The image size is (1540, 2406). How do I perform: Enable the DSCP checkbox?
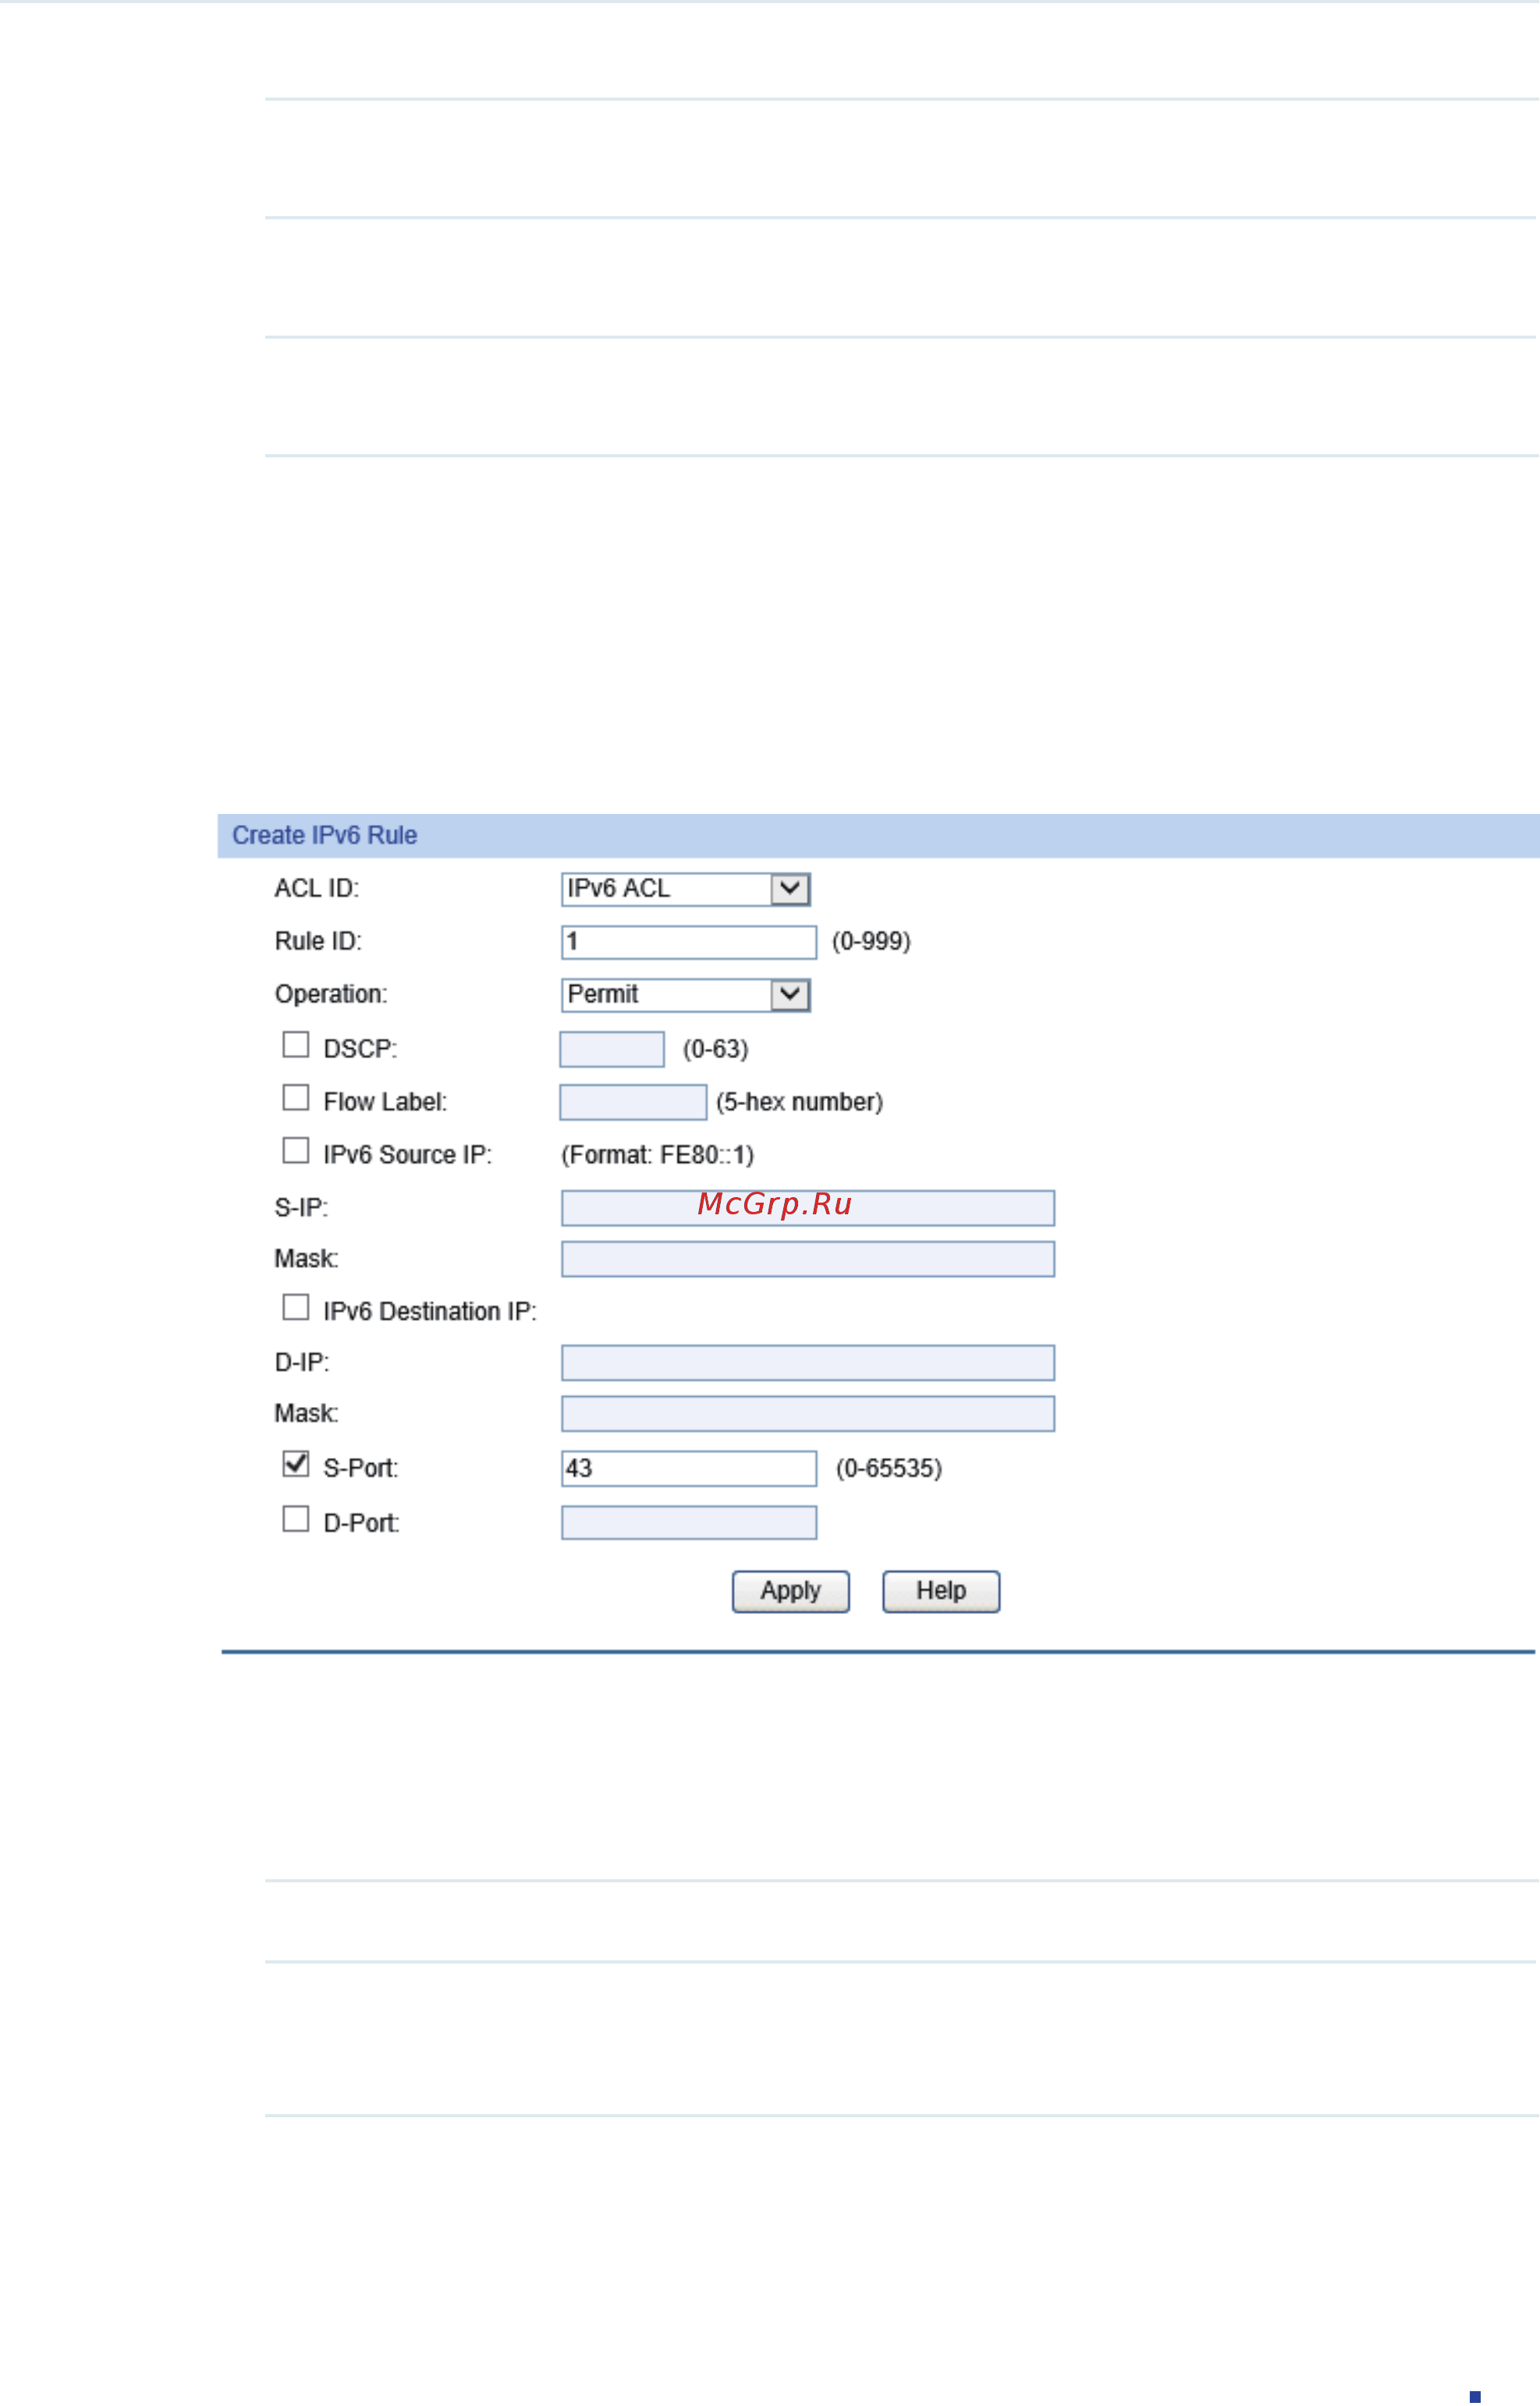tap(295, 1044)
